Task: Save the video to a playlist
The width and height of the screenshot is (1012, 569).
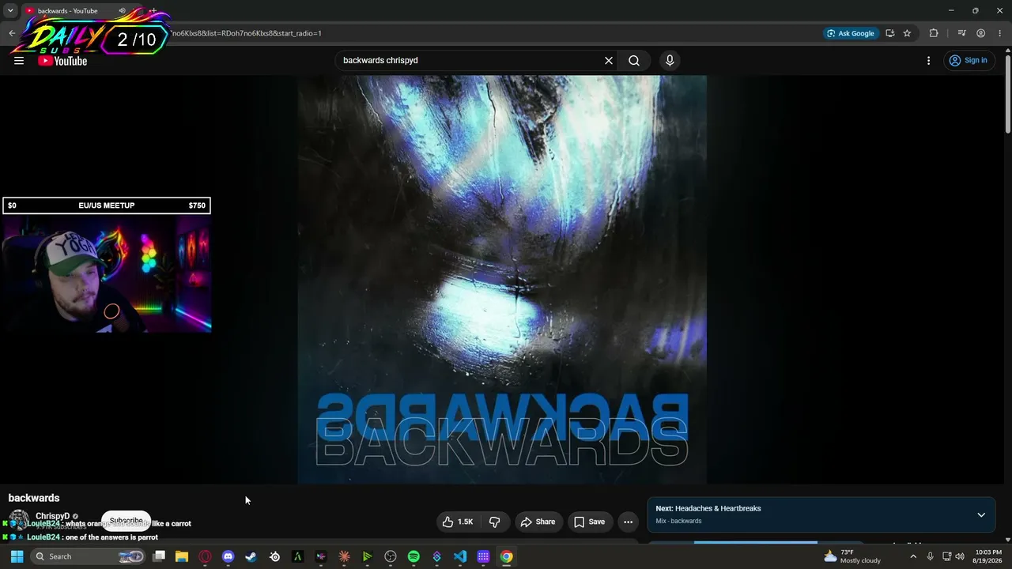Action: point(590,522)
